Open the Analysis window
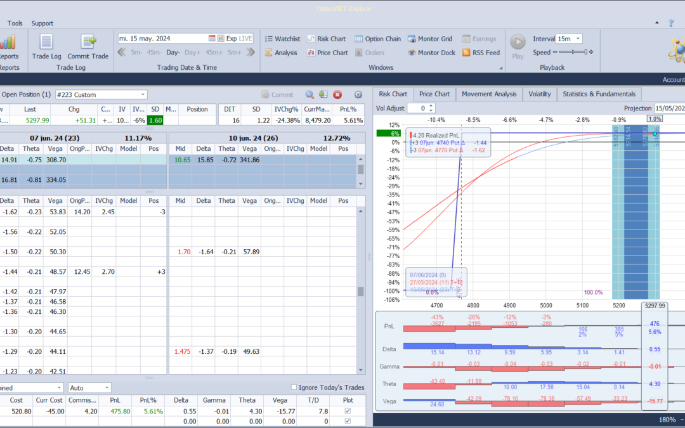Screen dimensions: 685x428 pyautogui.click(x=281, y=53)
